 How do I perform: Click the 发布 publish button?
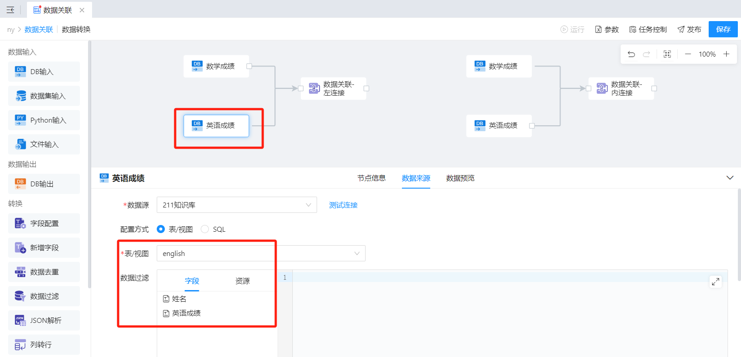689,30
